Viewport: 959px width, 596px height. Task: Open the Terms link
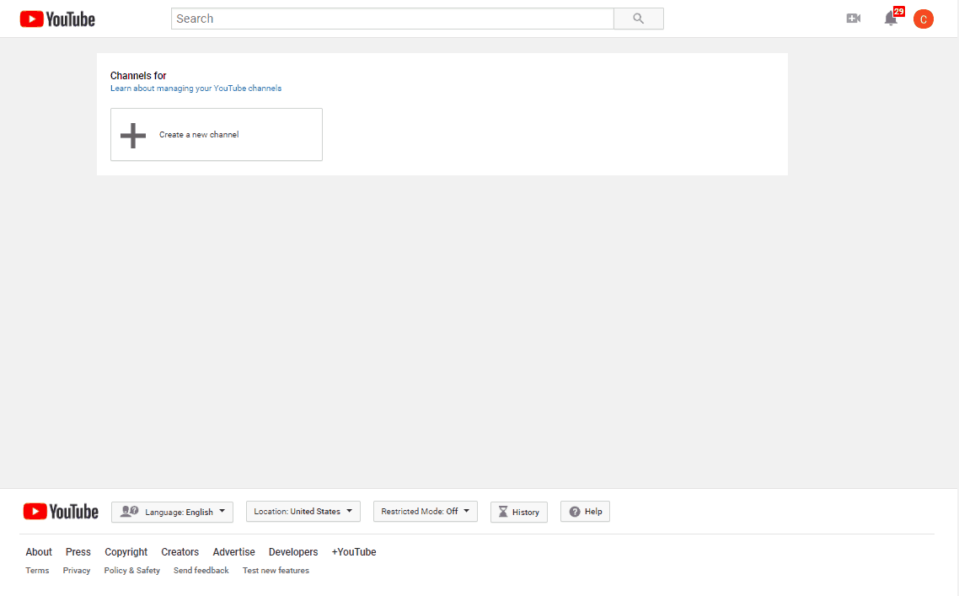[37, 571]
